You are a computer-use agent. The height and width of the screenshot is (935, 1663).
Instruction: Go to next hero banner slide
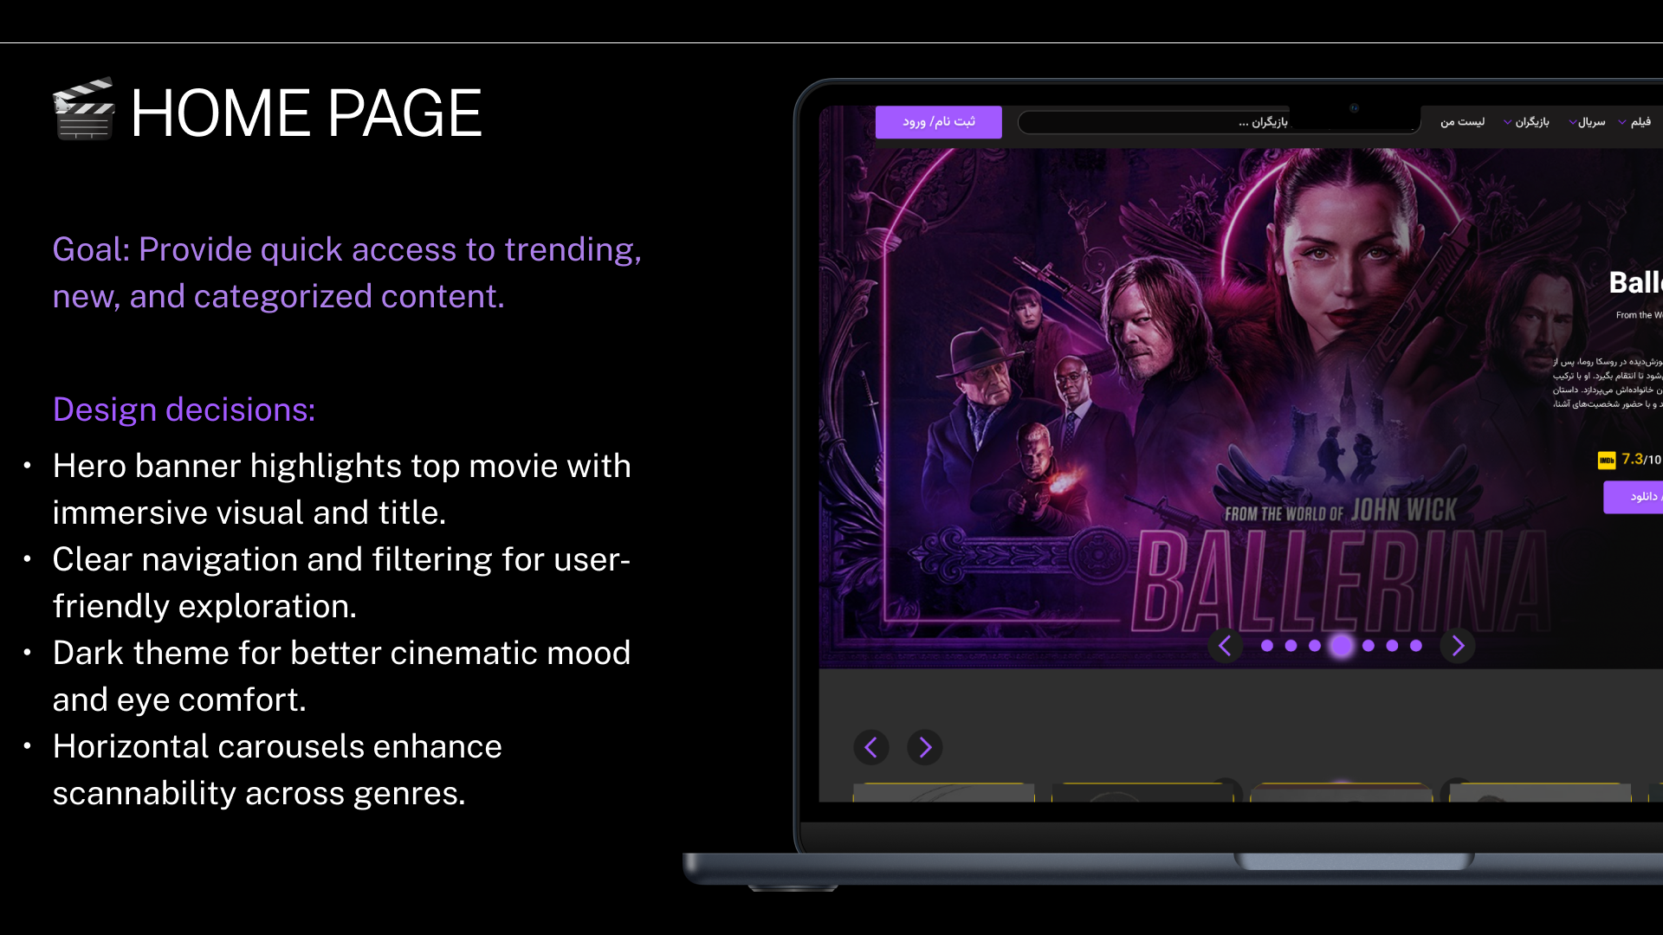1458,646
